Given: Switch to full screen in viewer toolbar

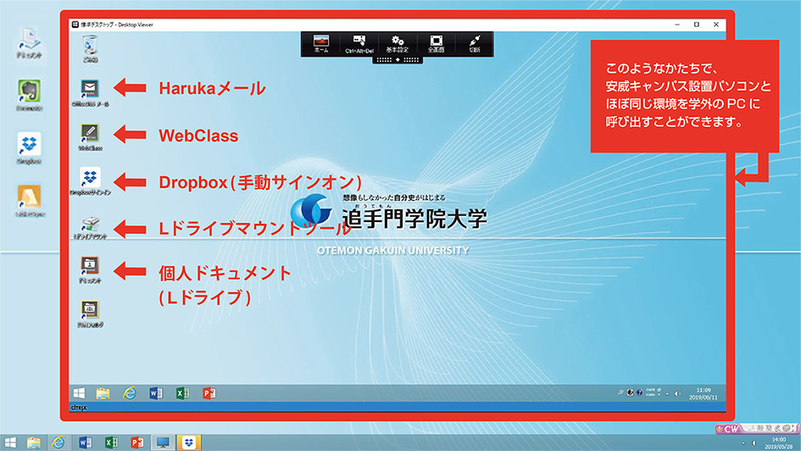Looking at the screenshot, I should 436,44.
